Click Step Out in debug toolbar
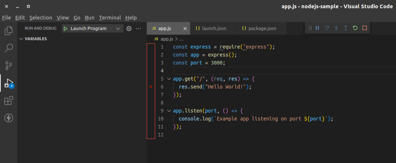The image size is (396, 163). 346,28
